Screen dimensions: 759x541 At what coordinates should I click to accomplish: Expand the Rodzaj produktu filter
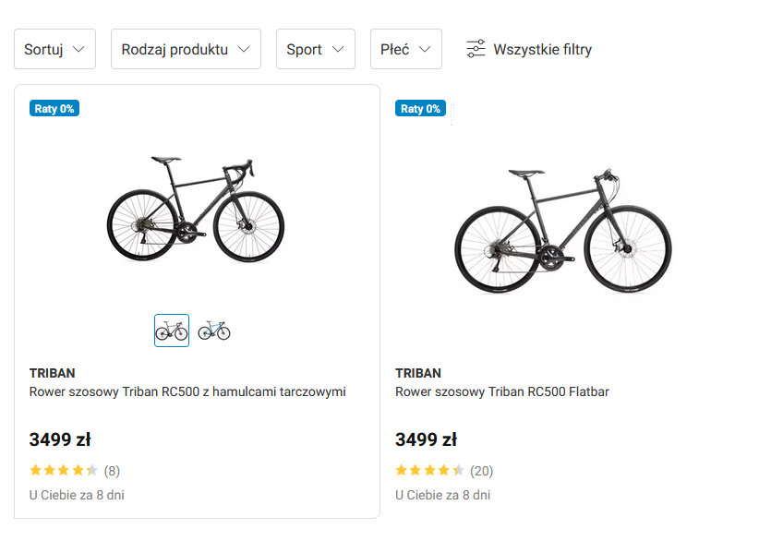(x=186, y=49)
